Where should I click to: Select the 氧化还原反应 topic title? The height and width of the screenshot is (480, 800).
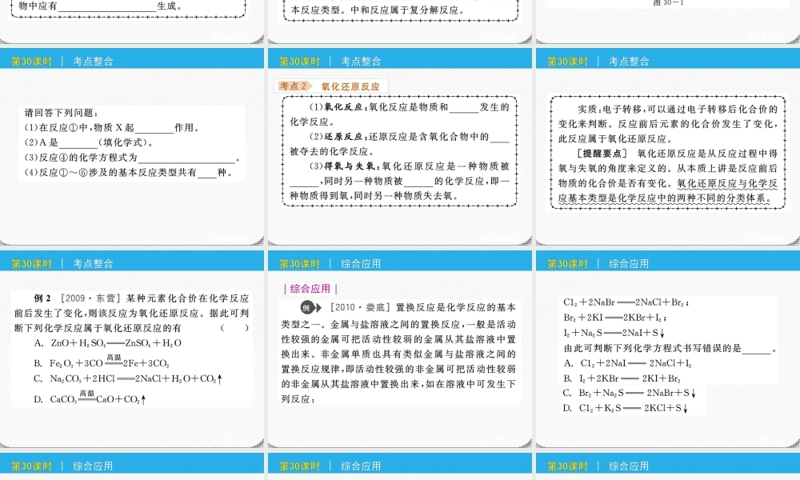pyautogui.click(x=350, y=86)
